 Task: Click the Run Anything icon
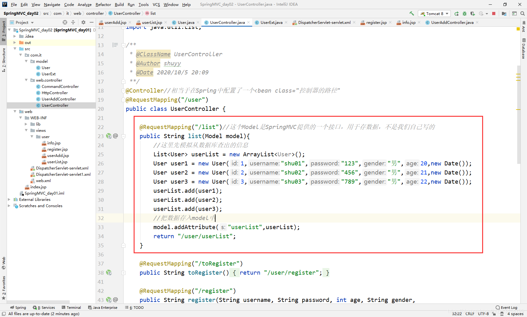click(x=514, y=13)
